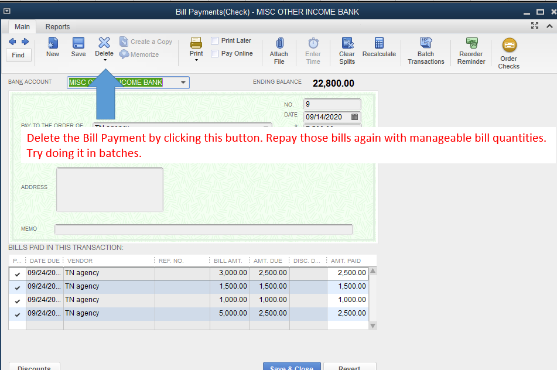Click the check number field
The height and width of the screenshot is (370, 557).
tap(332, 104)
